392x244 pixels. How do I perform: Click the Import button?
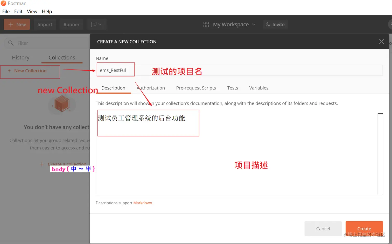coord(45,24)
